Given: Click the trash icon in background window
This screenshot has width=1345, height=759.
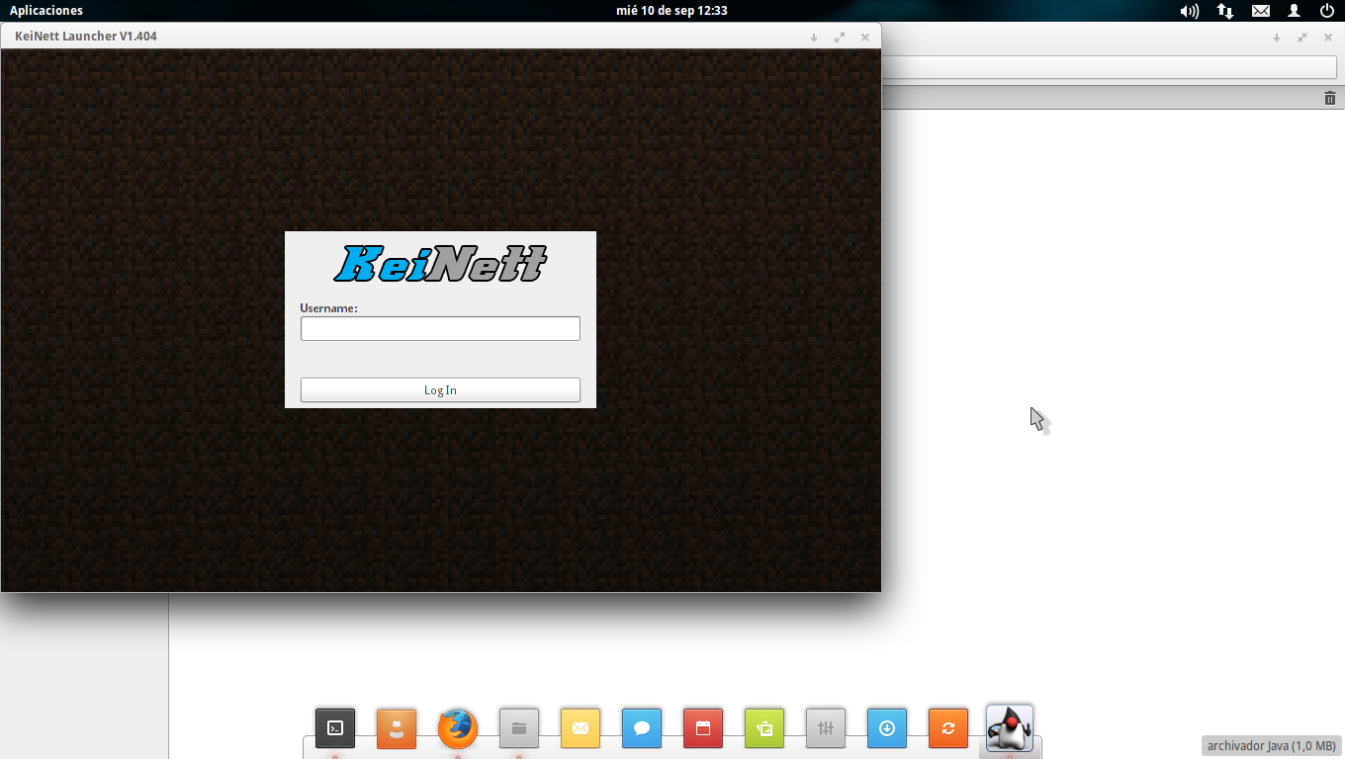Looking at the screenshot, I should [x=1330, y=98].
